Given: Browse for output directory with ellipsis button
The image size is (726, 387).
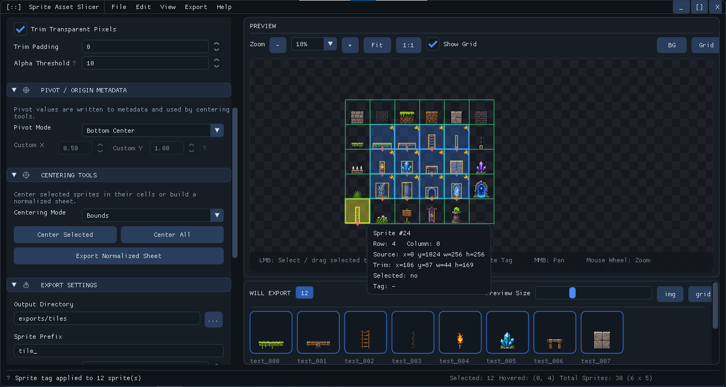Looking at the screenshot, I should point(214,320).
